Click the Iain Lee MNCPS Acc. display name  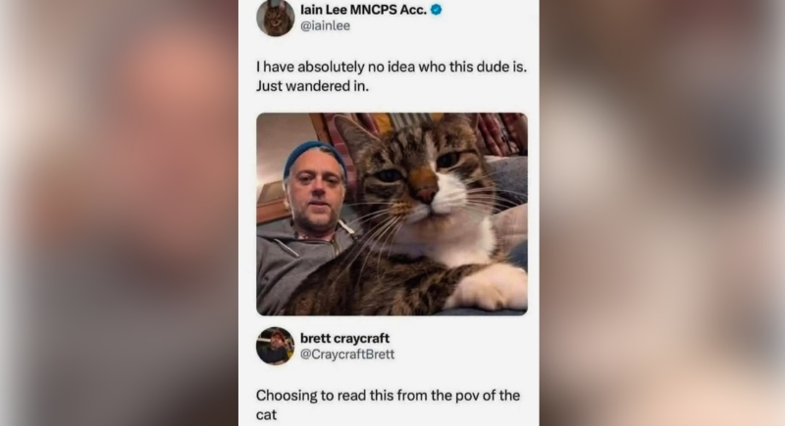click(x=363, y=10)
